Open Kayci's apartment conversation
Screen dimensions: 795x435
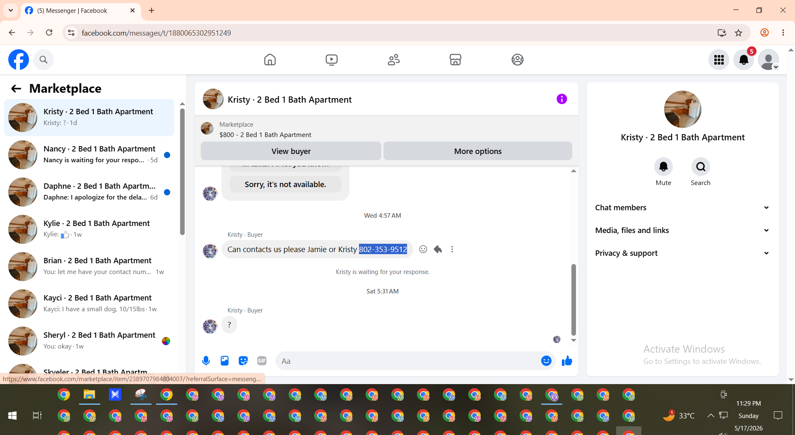click(x=89, y=304)
